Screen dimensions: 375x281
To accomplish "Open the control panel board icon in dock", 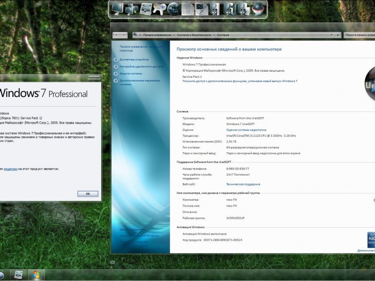I will 145,9.
